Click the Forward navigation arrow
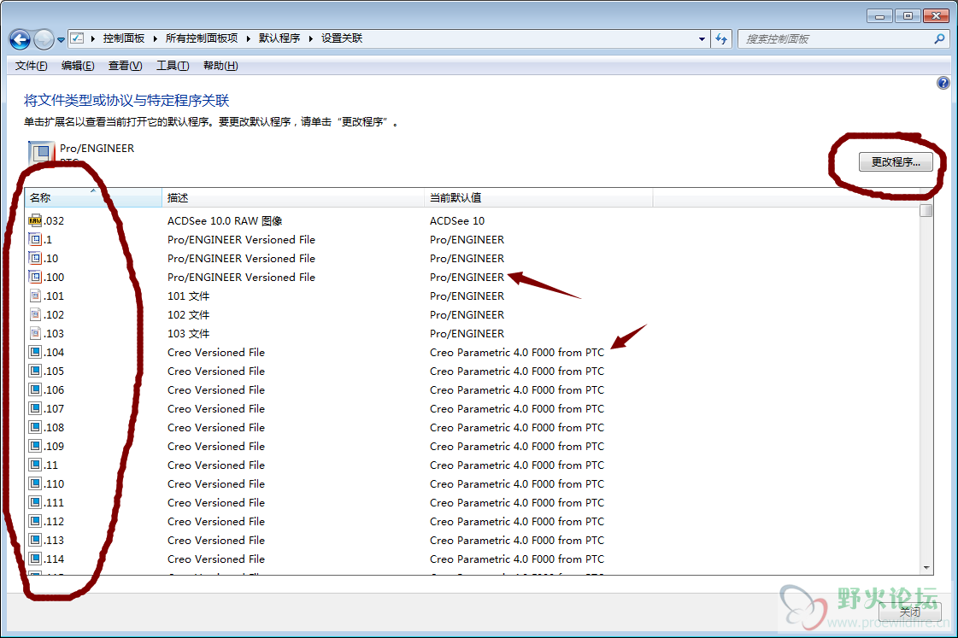 (44, 39)
